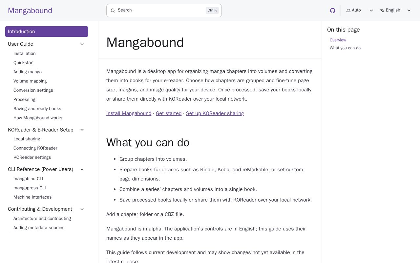Follow the Get started link

pyautogui.click(x=169, y=113)
